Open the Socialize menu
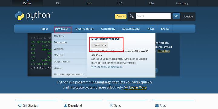Viewport: 218px width, 109px height. coord(188,16)
